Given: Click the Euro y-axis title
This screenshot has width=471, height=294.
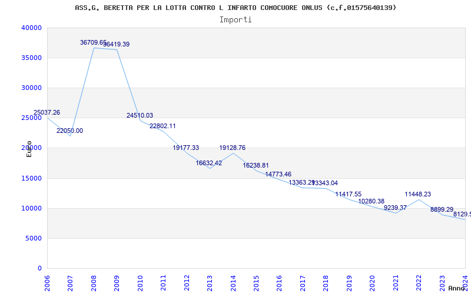Looking at the screenshot, I should click(29, 149).
